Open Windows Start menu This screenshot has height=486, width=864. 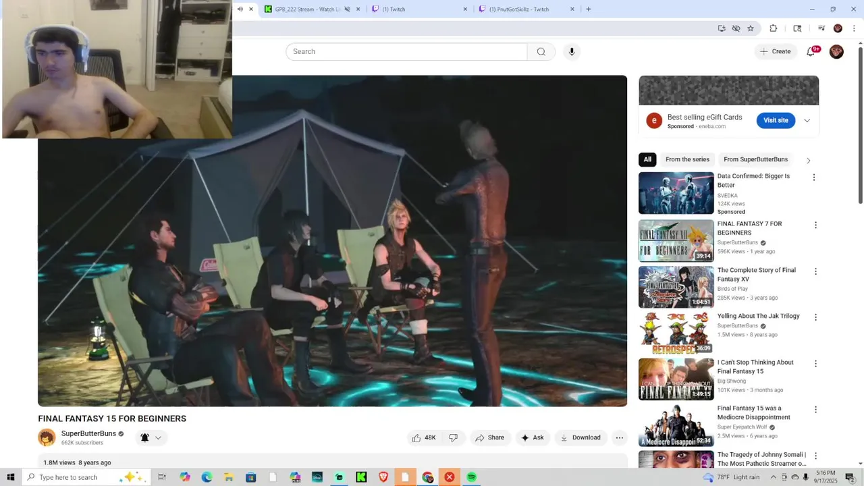pos(10,477)
